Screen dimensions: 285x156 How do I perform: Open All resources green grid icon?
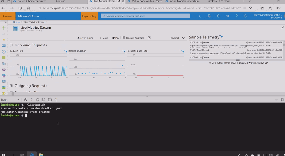coord(4,58)
